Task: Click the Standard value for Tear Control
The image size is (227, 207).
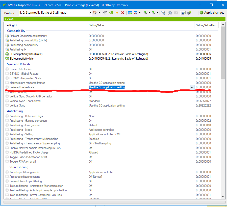Action: click(x=94, y=101)
